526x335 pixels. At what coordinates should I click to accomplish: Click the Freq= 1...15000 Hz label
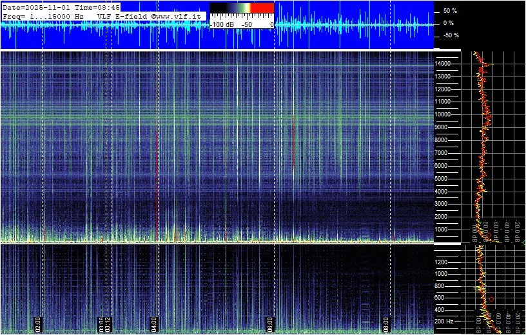click(43, 15)
